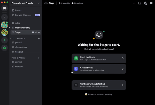Click 'Waiting for the Stage to start.' heading
155x105 pixels.
tap(99, 45)
